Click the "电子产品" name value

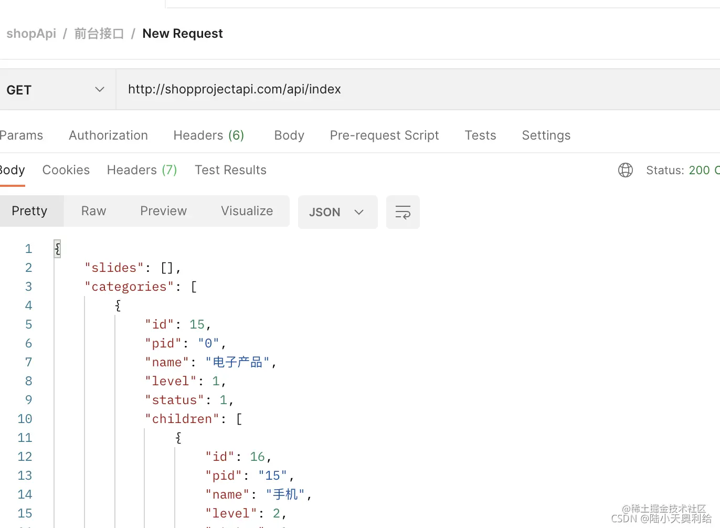[x=238, y=362]
